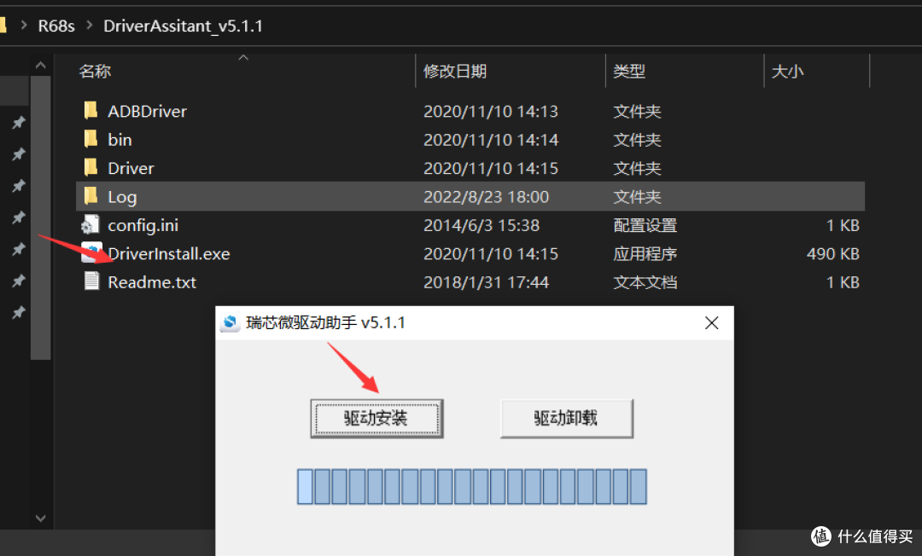Click the 2022/8/23 18:00 date cell
This screenshot has width=922, height=556.
486,197
